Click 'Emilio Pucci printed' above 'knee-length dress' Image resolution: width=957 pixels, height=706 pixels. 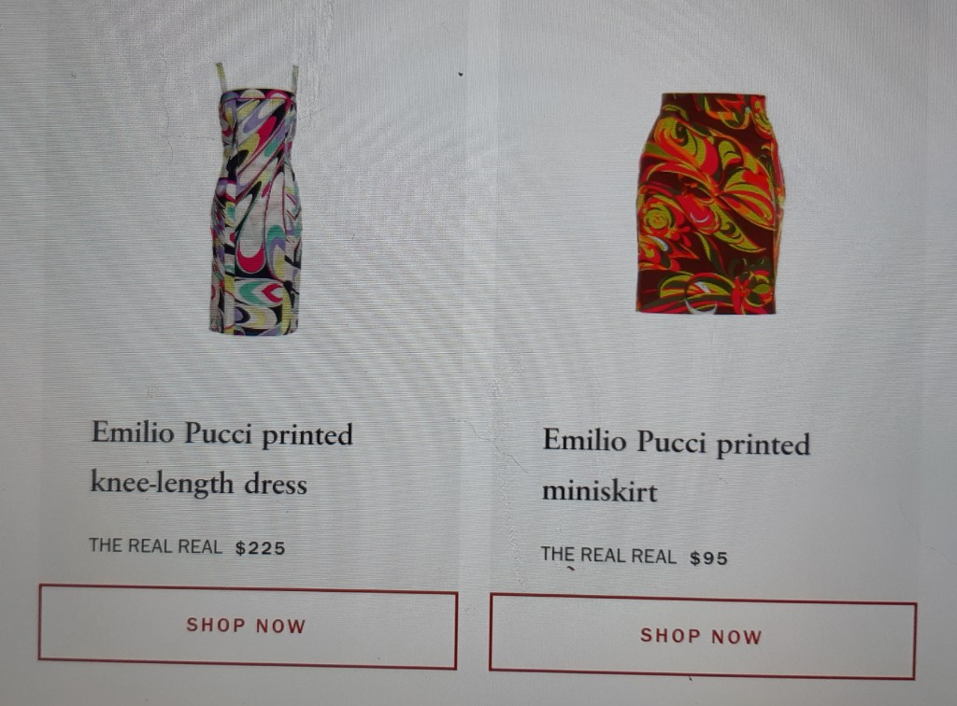click(222, 434)
